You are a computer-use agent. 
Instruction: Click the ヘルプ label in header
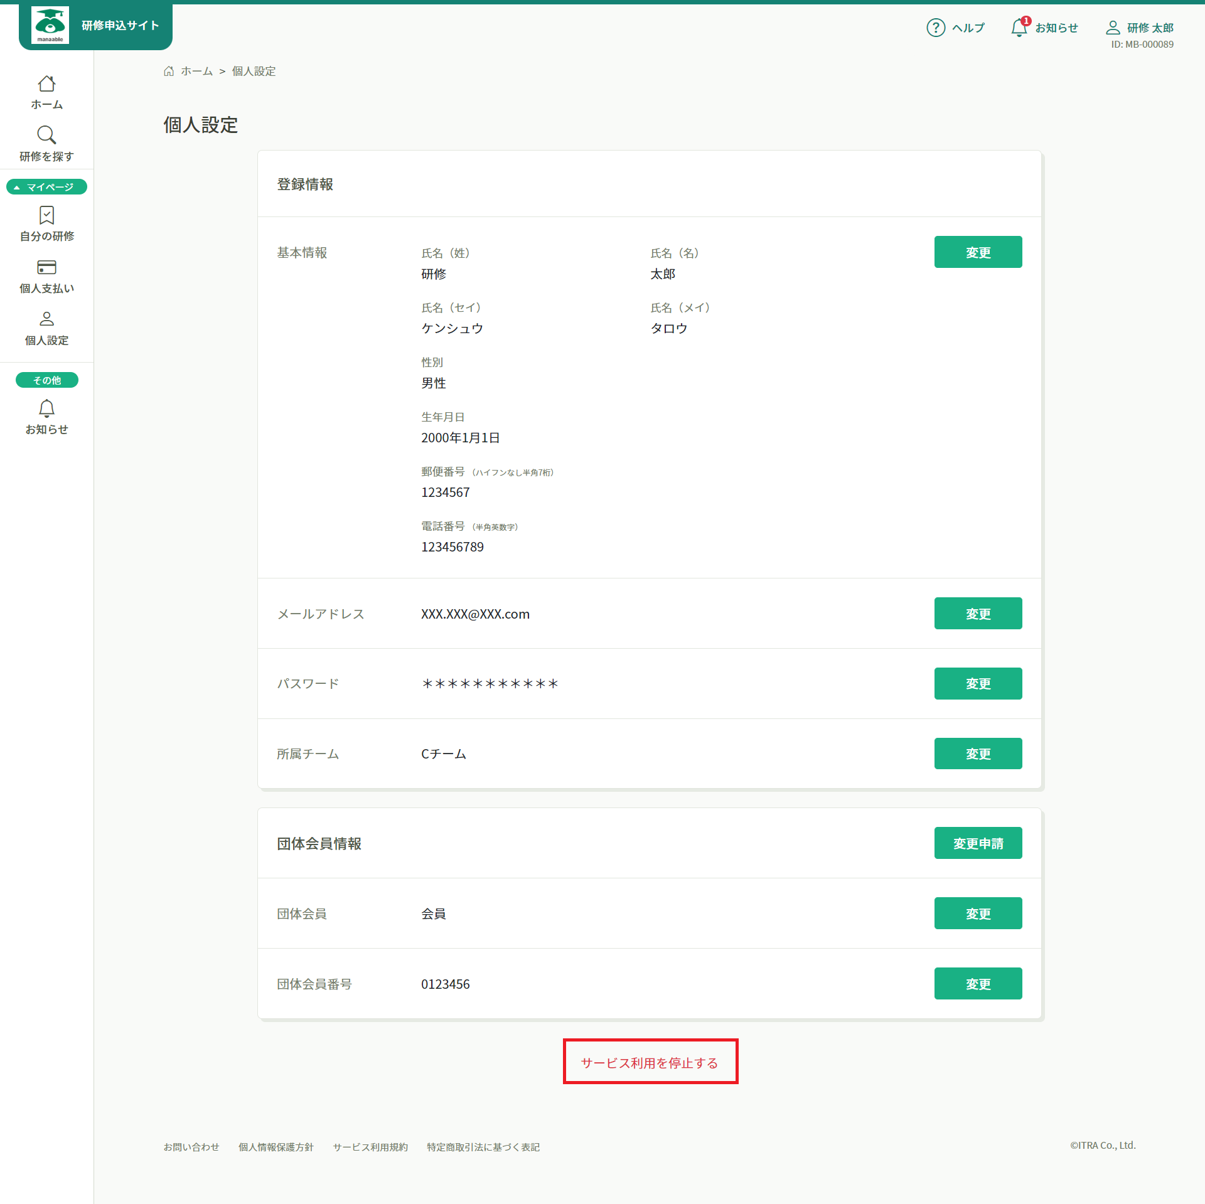coord(968,28)
